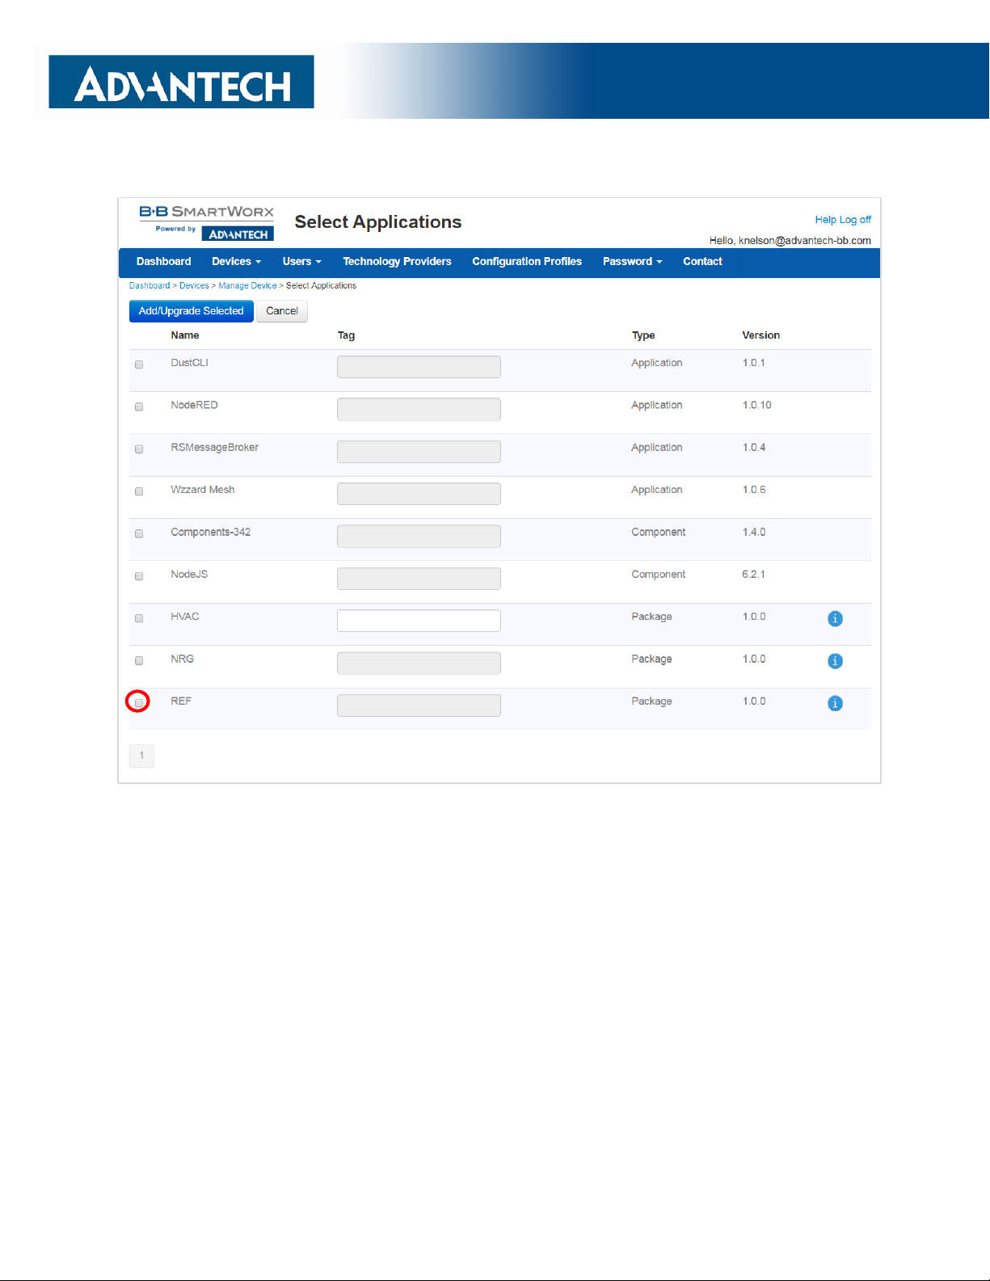This screenshot has height=1281, width=990.
Task: Click the 'RSMessageBroker' name text
Action: click(x=215, y=448)
